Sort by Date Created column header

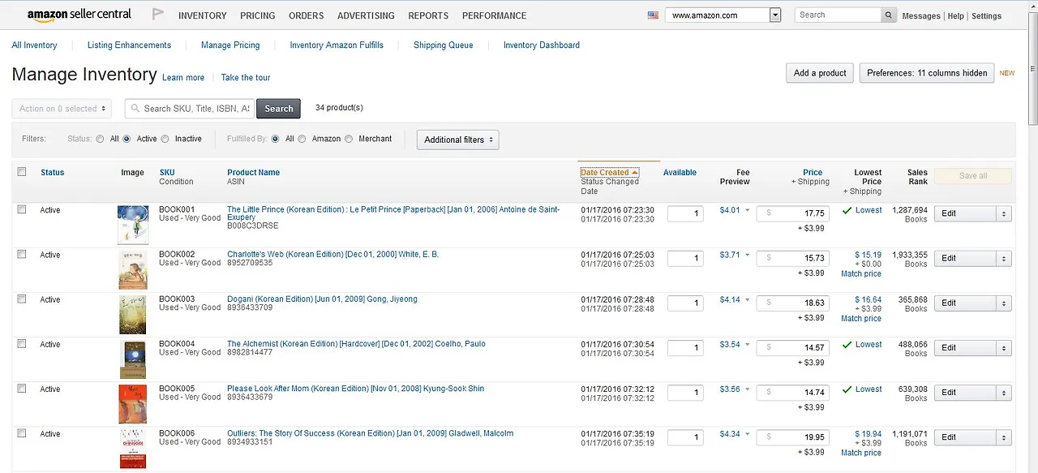click(610, 172)
